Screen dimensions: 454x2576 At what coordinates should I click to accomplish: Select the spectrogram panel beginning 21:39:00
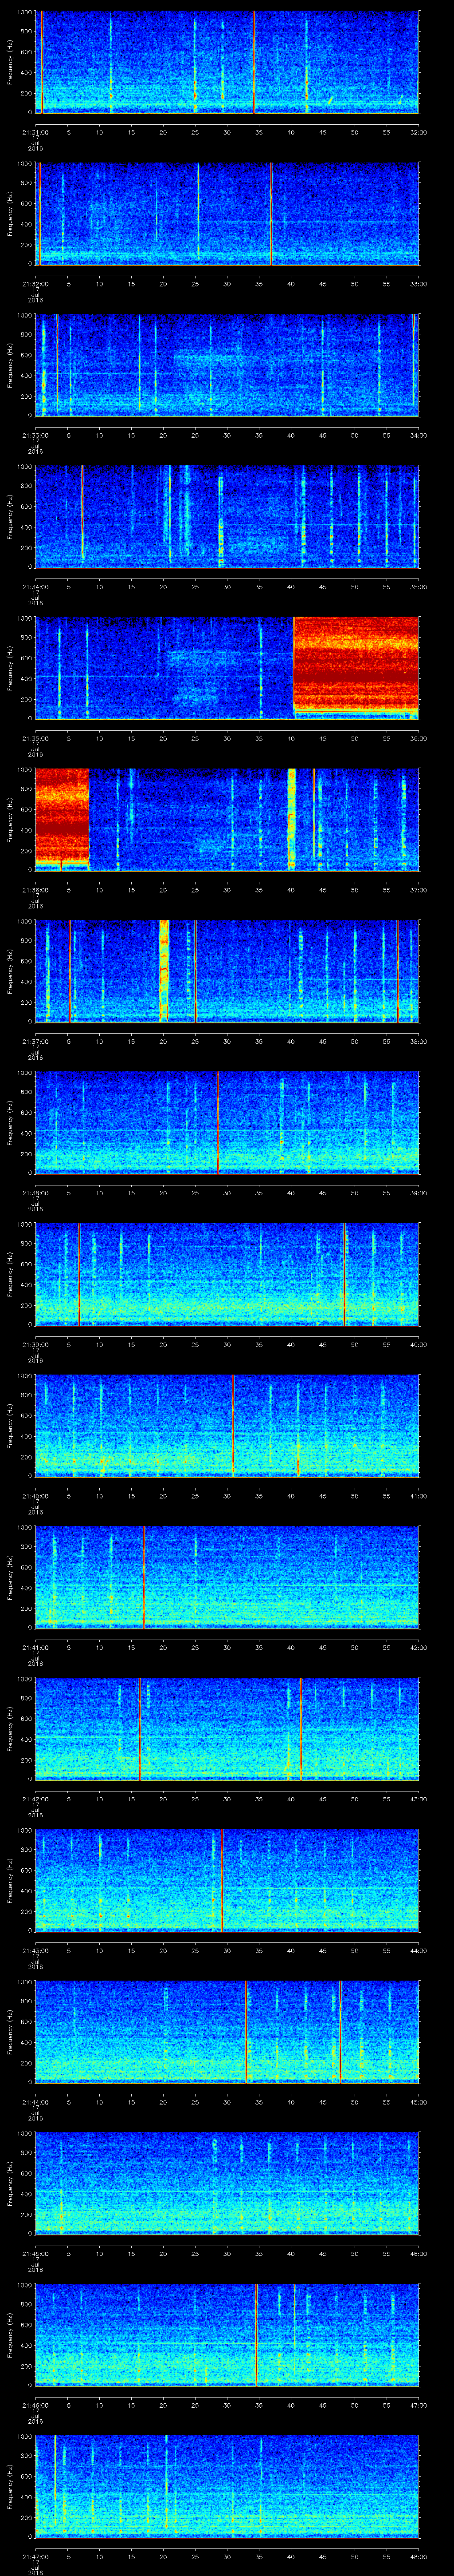pyautogui.click(x=227, y=1274)
